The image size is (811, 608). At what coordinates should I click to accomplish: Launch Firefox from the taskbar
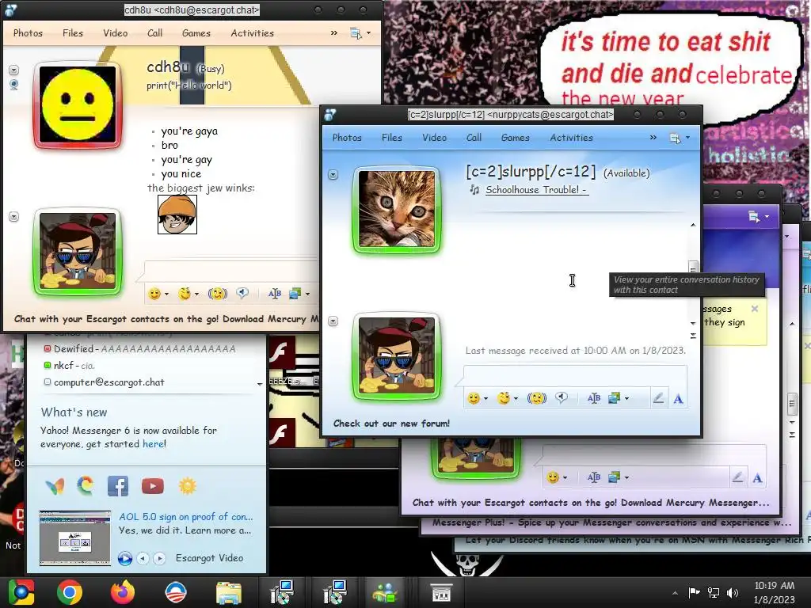point(123,592)
